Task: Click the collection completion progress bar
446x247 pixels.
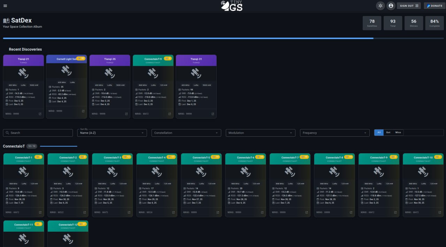Action: coord(223,38)
